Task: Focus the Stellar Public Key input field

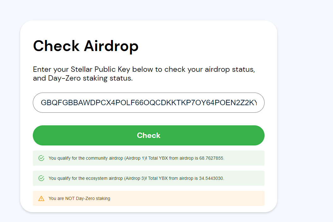Action: coord(149,103)
